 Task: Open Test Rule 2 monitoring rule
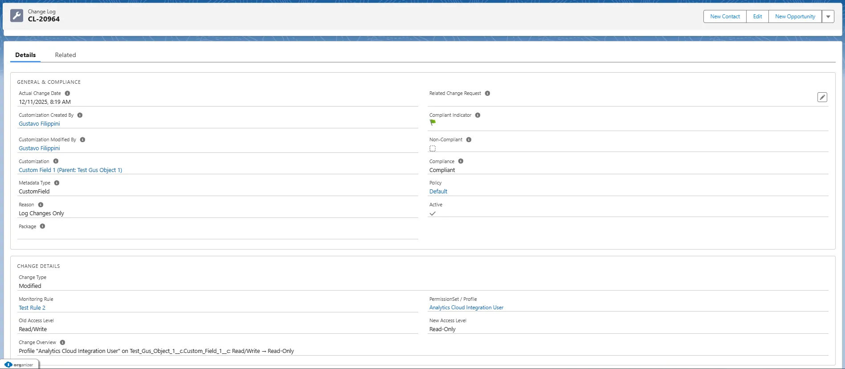point(32,308)
